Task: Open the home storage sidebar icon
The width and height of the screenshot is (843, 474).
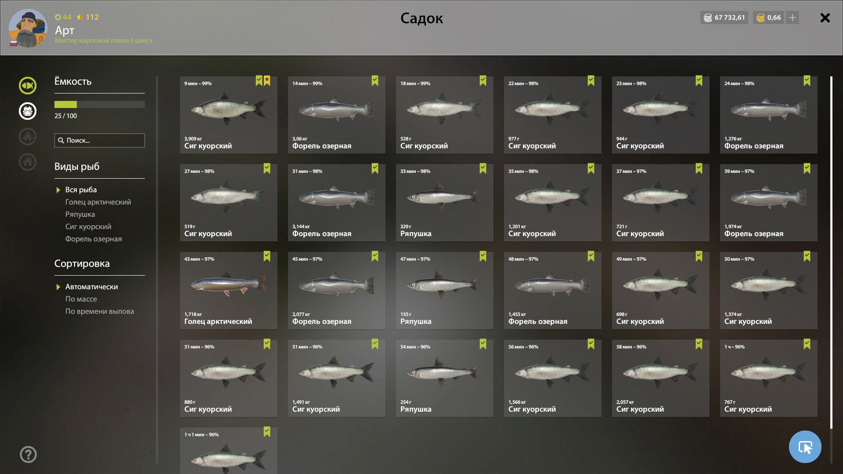Action: tap(27, 162)
